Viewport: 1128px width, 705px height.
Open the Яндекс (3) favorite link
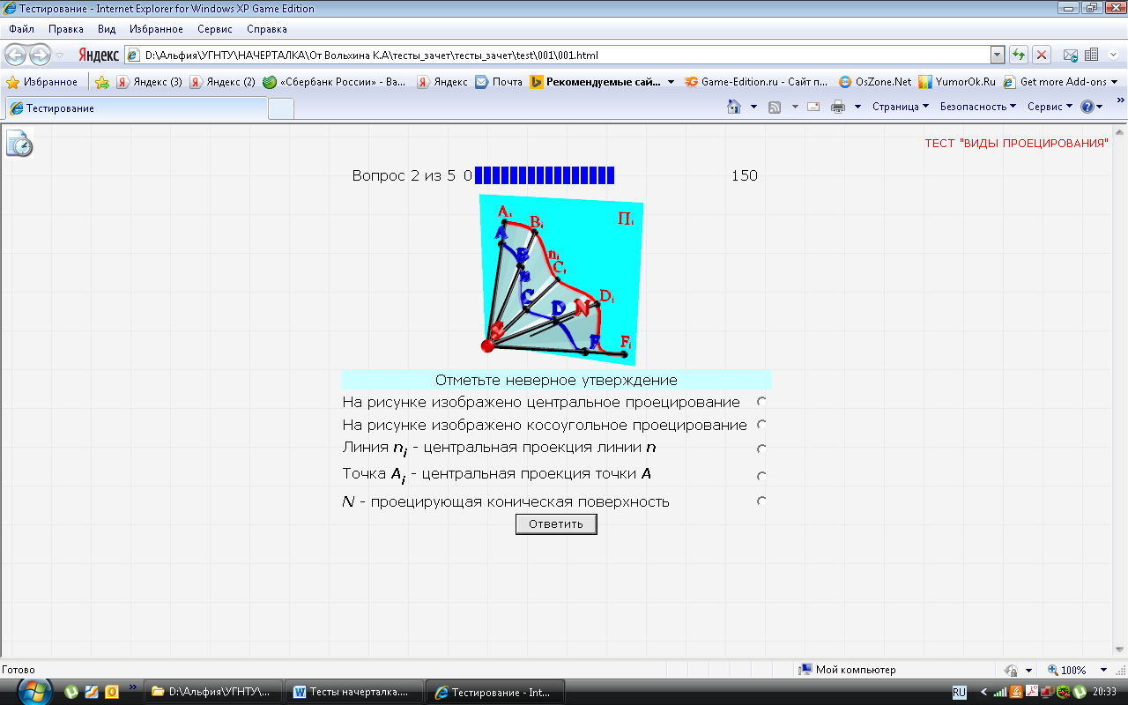(150, 82)
